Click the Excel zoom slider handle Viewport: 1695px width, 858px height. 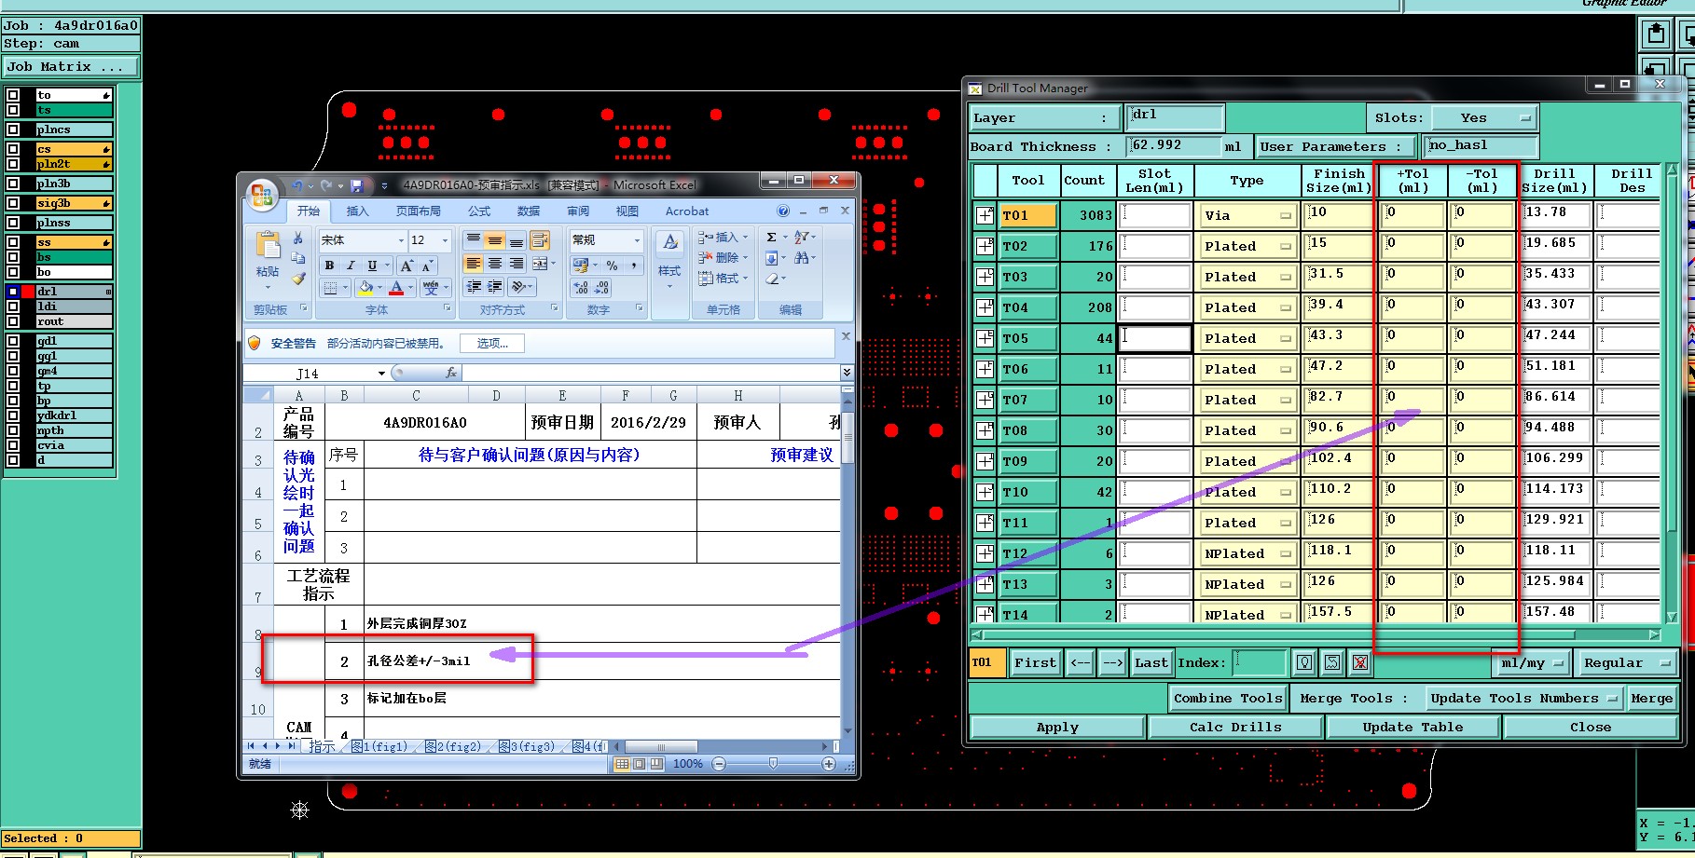pos(773,763)
